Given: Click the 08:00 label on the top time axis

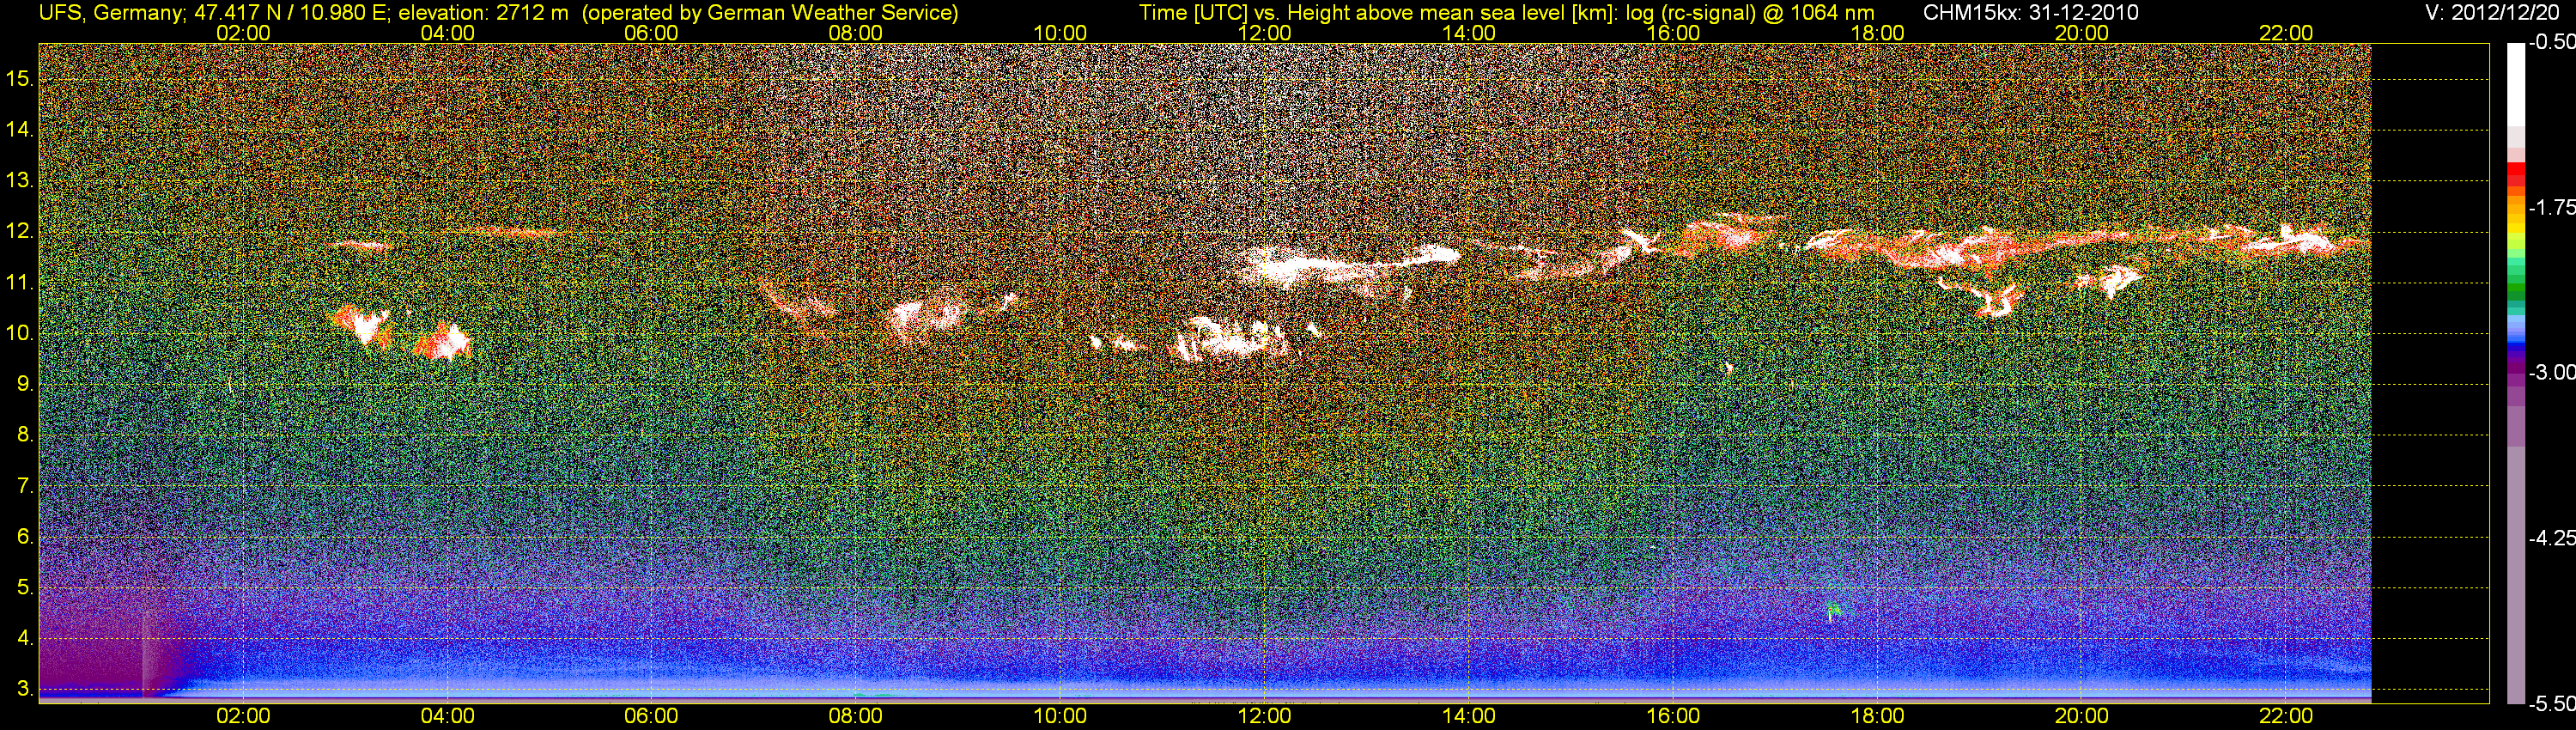Looking at the screenshot, I should 856,33.
